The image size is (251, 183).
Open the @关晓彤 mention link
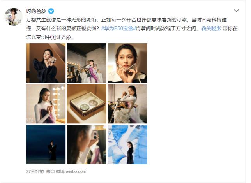pyautogui.click(x=211, y=29)
